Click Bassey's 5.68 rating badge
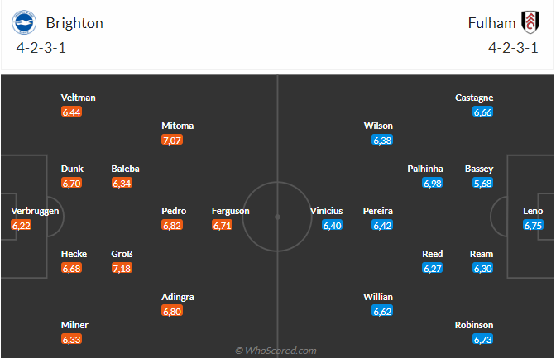The height and width of the screenshot is (358, 556). click(483, 183)
